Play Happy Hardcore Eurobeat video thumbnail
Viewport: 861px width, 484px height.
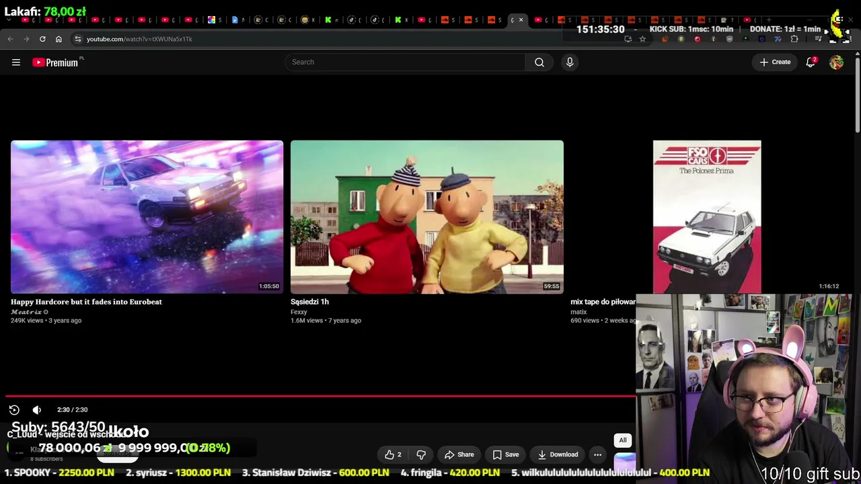coord(147,216)
